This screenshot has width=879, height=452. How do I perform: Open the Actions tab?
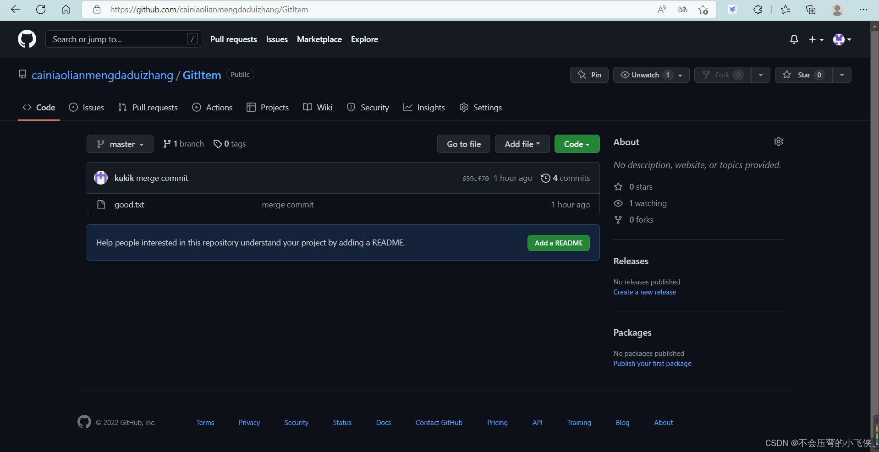(x=212, y=107)
